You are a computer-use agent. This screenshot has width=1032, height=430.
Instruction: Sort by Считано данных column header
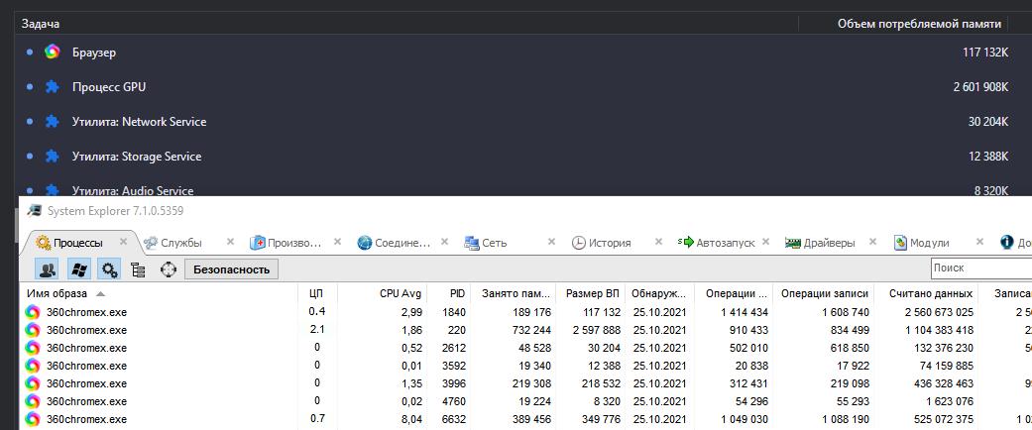tap(927, 293)
